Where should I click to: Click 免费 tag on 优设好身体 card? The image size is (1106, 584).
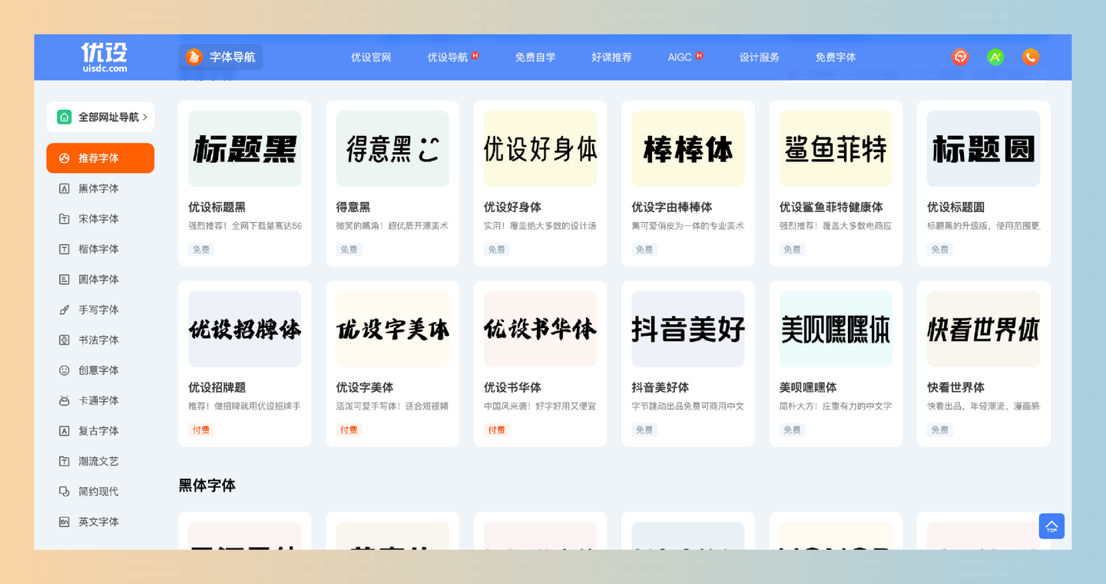[x=497, y=250]
